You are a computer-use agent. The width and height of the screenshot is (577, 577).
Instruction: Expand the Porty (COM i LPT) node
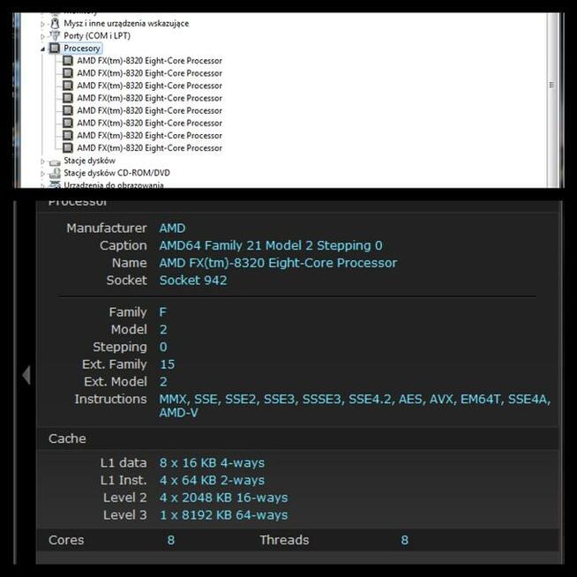click(42, 36)
